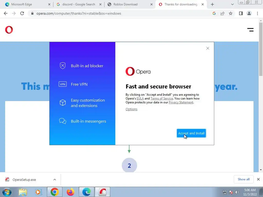263x197 pixels.
Task: Open the Action Center flag icon
Action: (x=231, y=192)
